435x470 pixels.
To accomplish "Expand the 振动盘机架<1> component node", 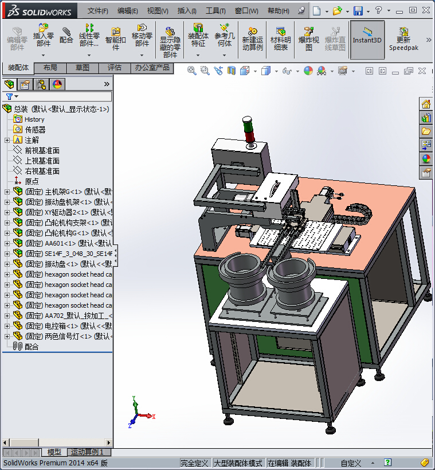I will coord(7,202).
